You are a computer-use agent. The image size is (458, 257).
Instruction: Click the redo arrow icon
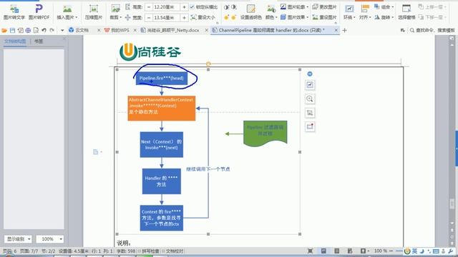tap(52, 30)
